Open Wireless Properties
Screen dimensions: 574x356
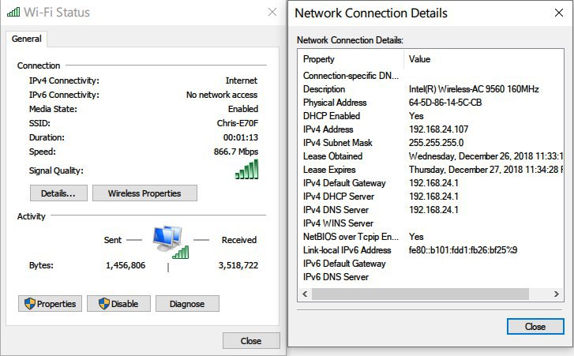tap(144, 193)
